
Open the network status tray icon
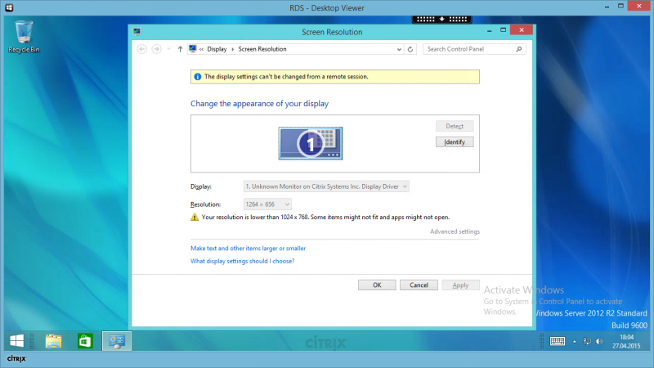pyautogui.click(x=587, y=341)
